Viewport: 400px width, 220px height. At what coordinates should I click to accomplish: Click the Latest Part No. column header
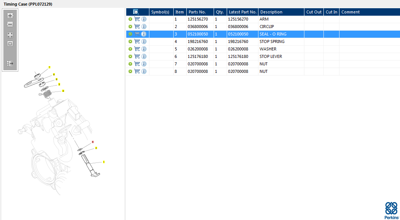[242, 12]
